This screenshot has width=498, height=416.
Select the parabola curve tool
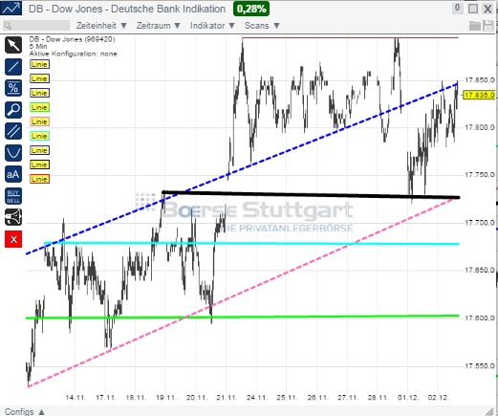(x=13, y=153)
